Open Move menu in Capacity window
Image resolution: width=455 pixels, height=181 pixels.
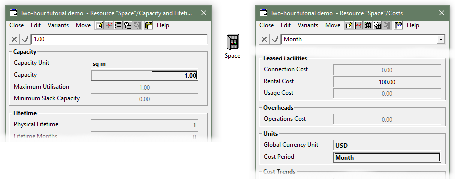pos(83,25)
